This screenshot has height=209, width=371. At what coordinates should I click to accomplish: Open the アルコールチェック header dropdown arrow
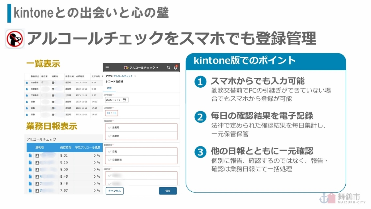157,67
